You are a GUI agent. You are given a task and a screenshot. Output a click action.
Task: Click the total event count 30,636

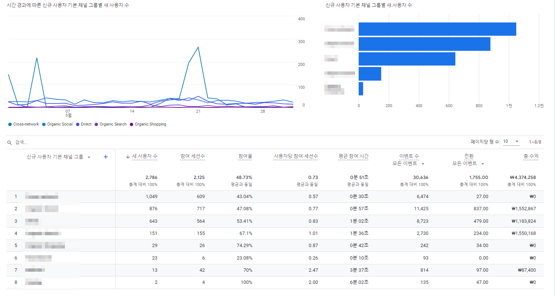pos(421,177)
